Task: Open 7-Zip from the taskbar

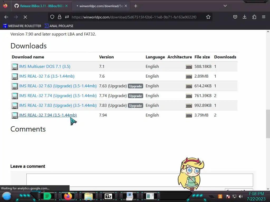Action: tap(108, 196)
